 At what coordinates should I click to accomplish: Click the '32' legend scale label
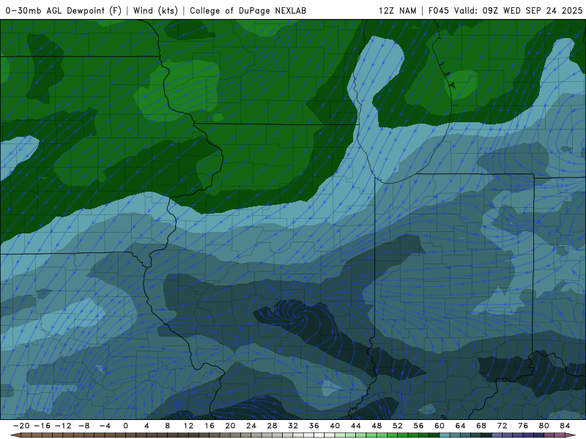[293, 426]
